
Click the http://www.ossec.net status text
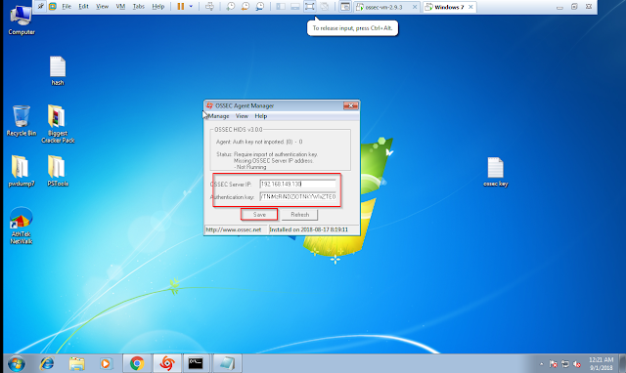[234, 229]
